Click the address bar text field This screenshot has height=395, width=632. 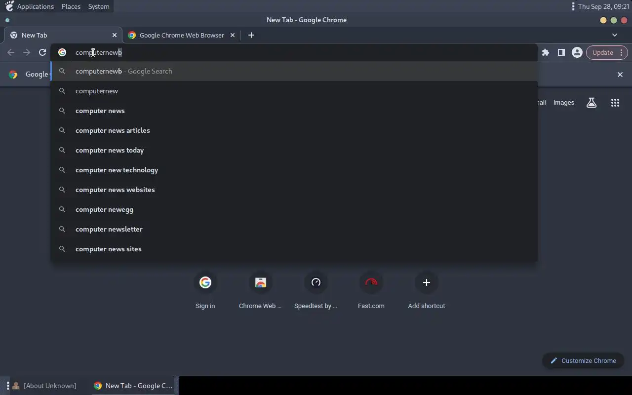tap(294, 52)
